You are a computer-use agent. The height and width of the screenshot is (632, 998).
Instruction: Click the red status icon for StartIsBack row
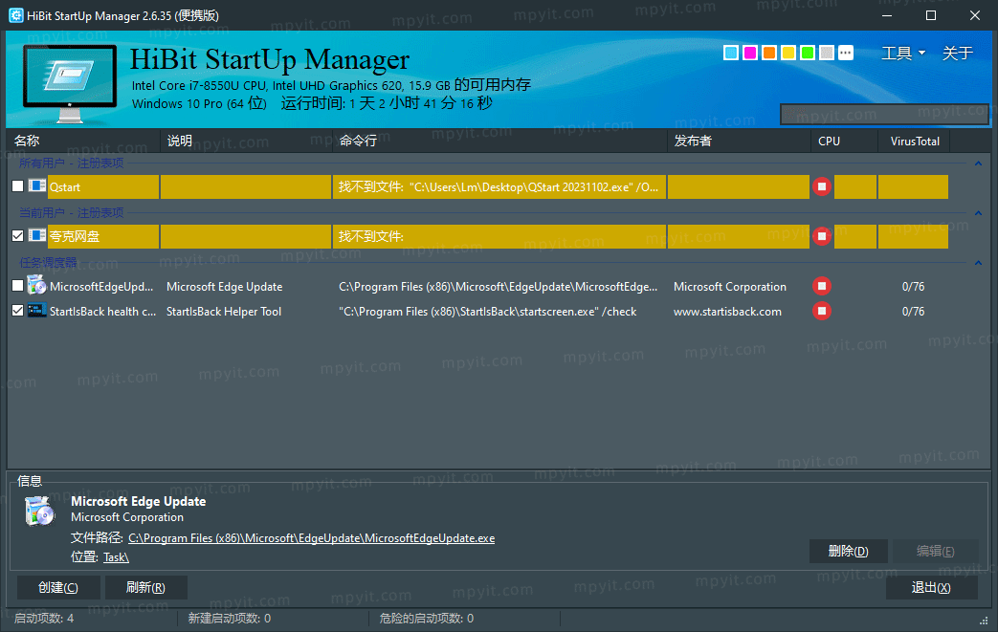822,311
